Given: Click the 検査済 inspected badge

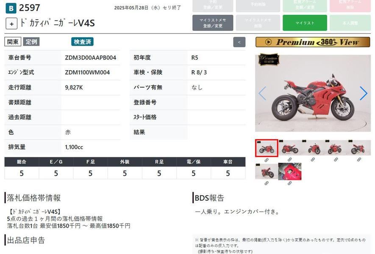Looking at the screenshot, I should click(x=82, y=42).
